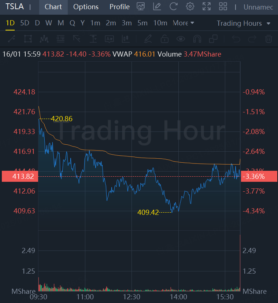Redo the last drawing action
278x303 pixels.
click(x=252, y=39)
